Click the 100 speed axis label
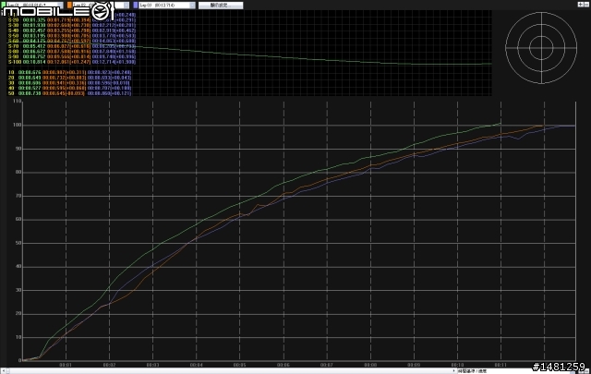Screen dimensions: 591x374 (x=18, y=125)
